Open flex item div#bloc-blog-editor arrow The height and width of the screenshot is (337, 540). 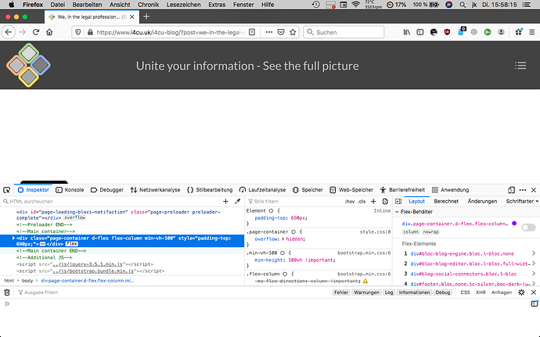534,264
